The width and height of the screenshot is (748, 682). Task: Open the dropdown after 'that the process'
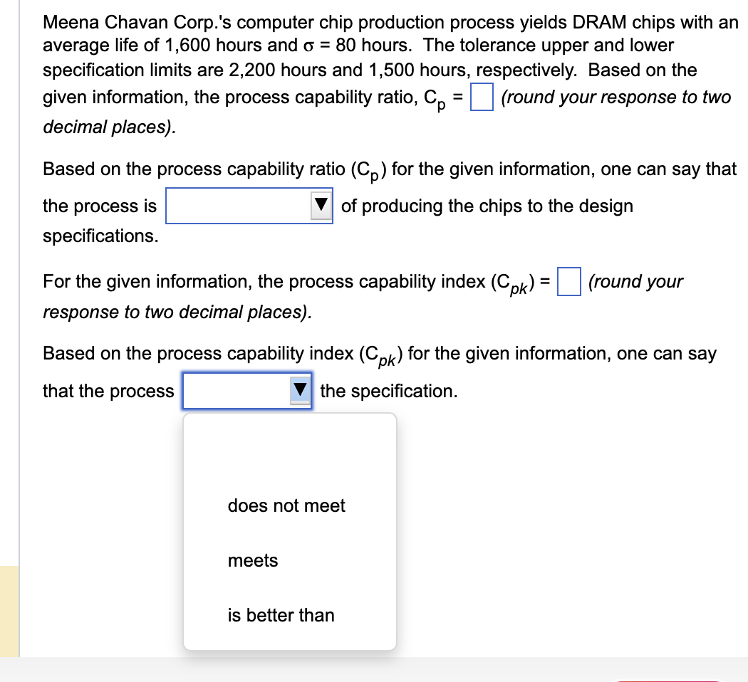pos(246,390)
